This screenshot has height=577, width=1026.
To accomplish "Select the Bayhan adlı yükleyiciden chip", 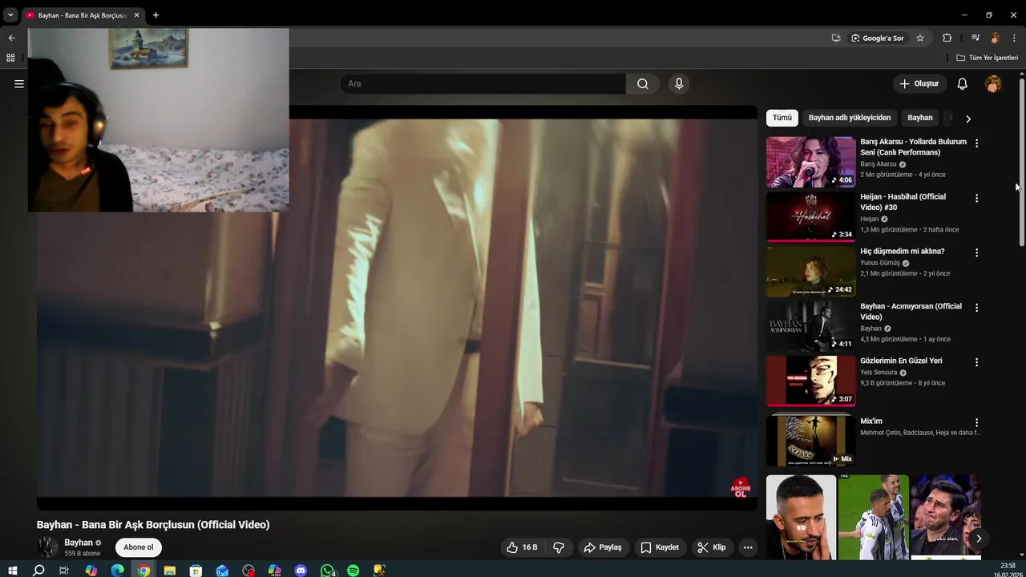I will (850, 118).
